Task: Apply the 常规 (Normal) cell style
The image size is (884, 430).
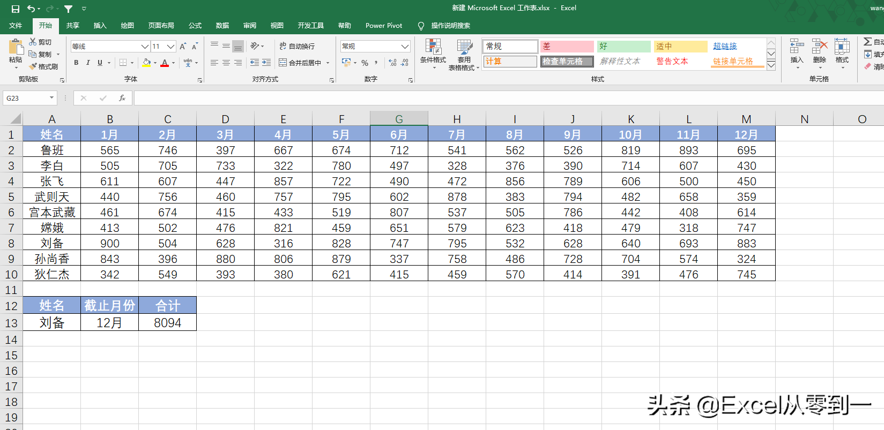Action: 510,47
